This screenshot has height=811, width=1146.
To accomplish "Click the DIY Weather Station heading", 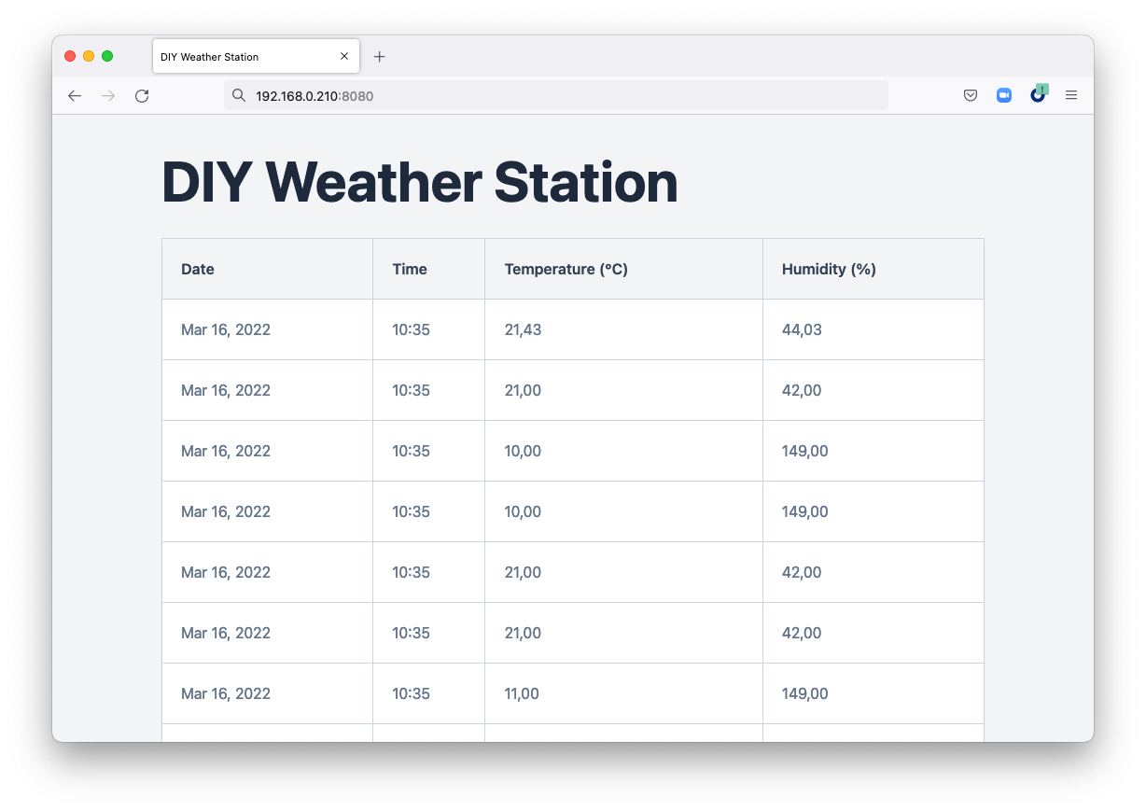I will pos(420,181).
